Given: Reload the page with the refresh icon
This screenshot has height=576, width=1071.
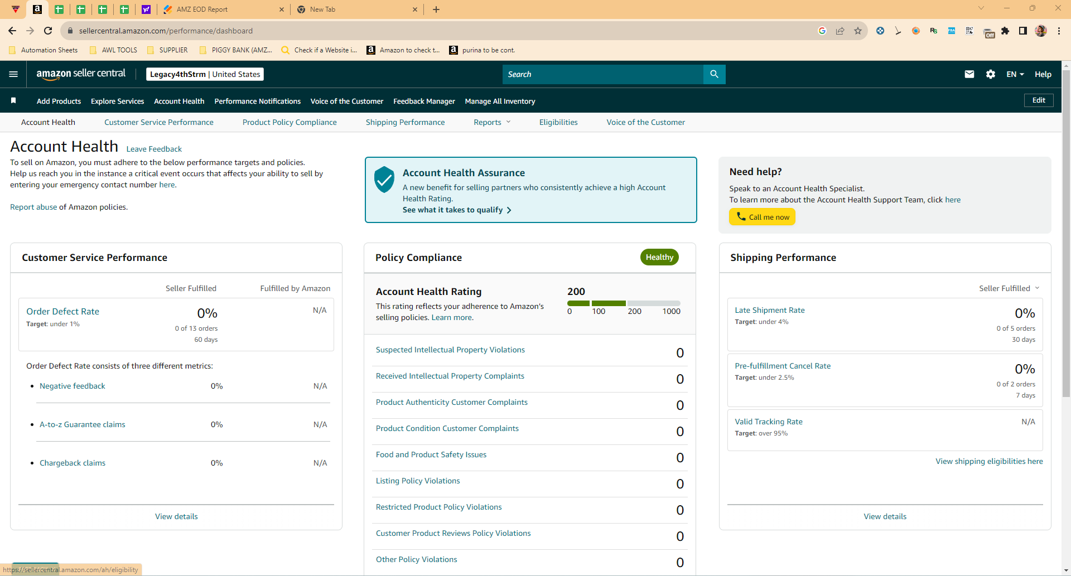Looking at the screenshot, I should 48,31.
